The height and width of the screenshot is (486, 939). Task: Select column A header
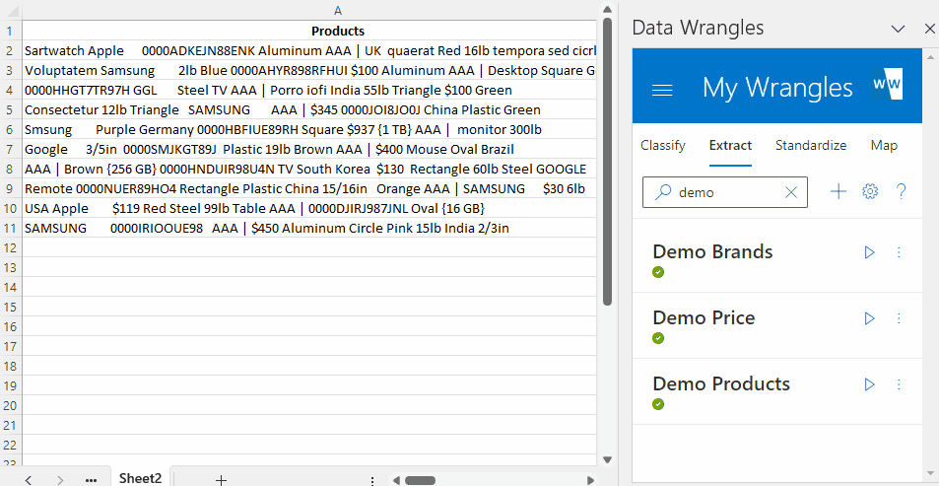click(x=338, y=11)
